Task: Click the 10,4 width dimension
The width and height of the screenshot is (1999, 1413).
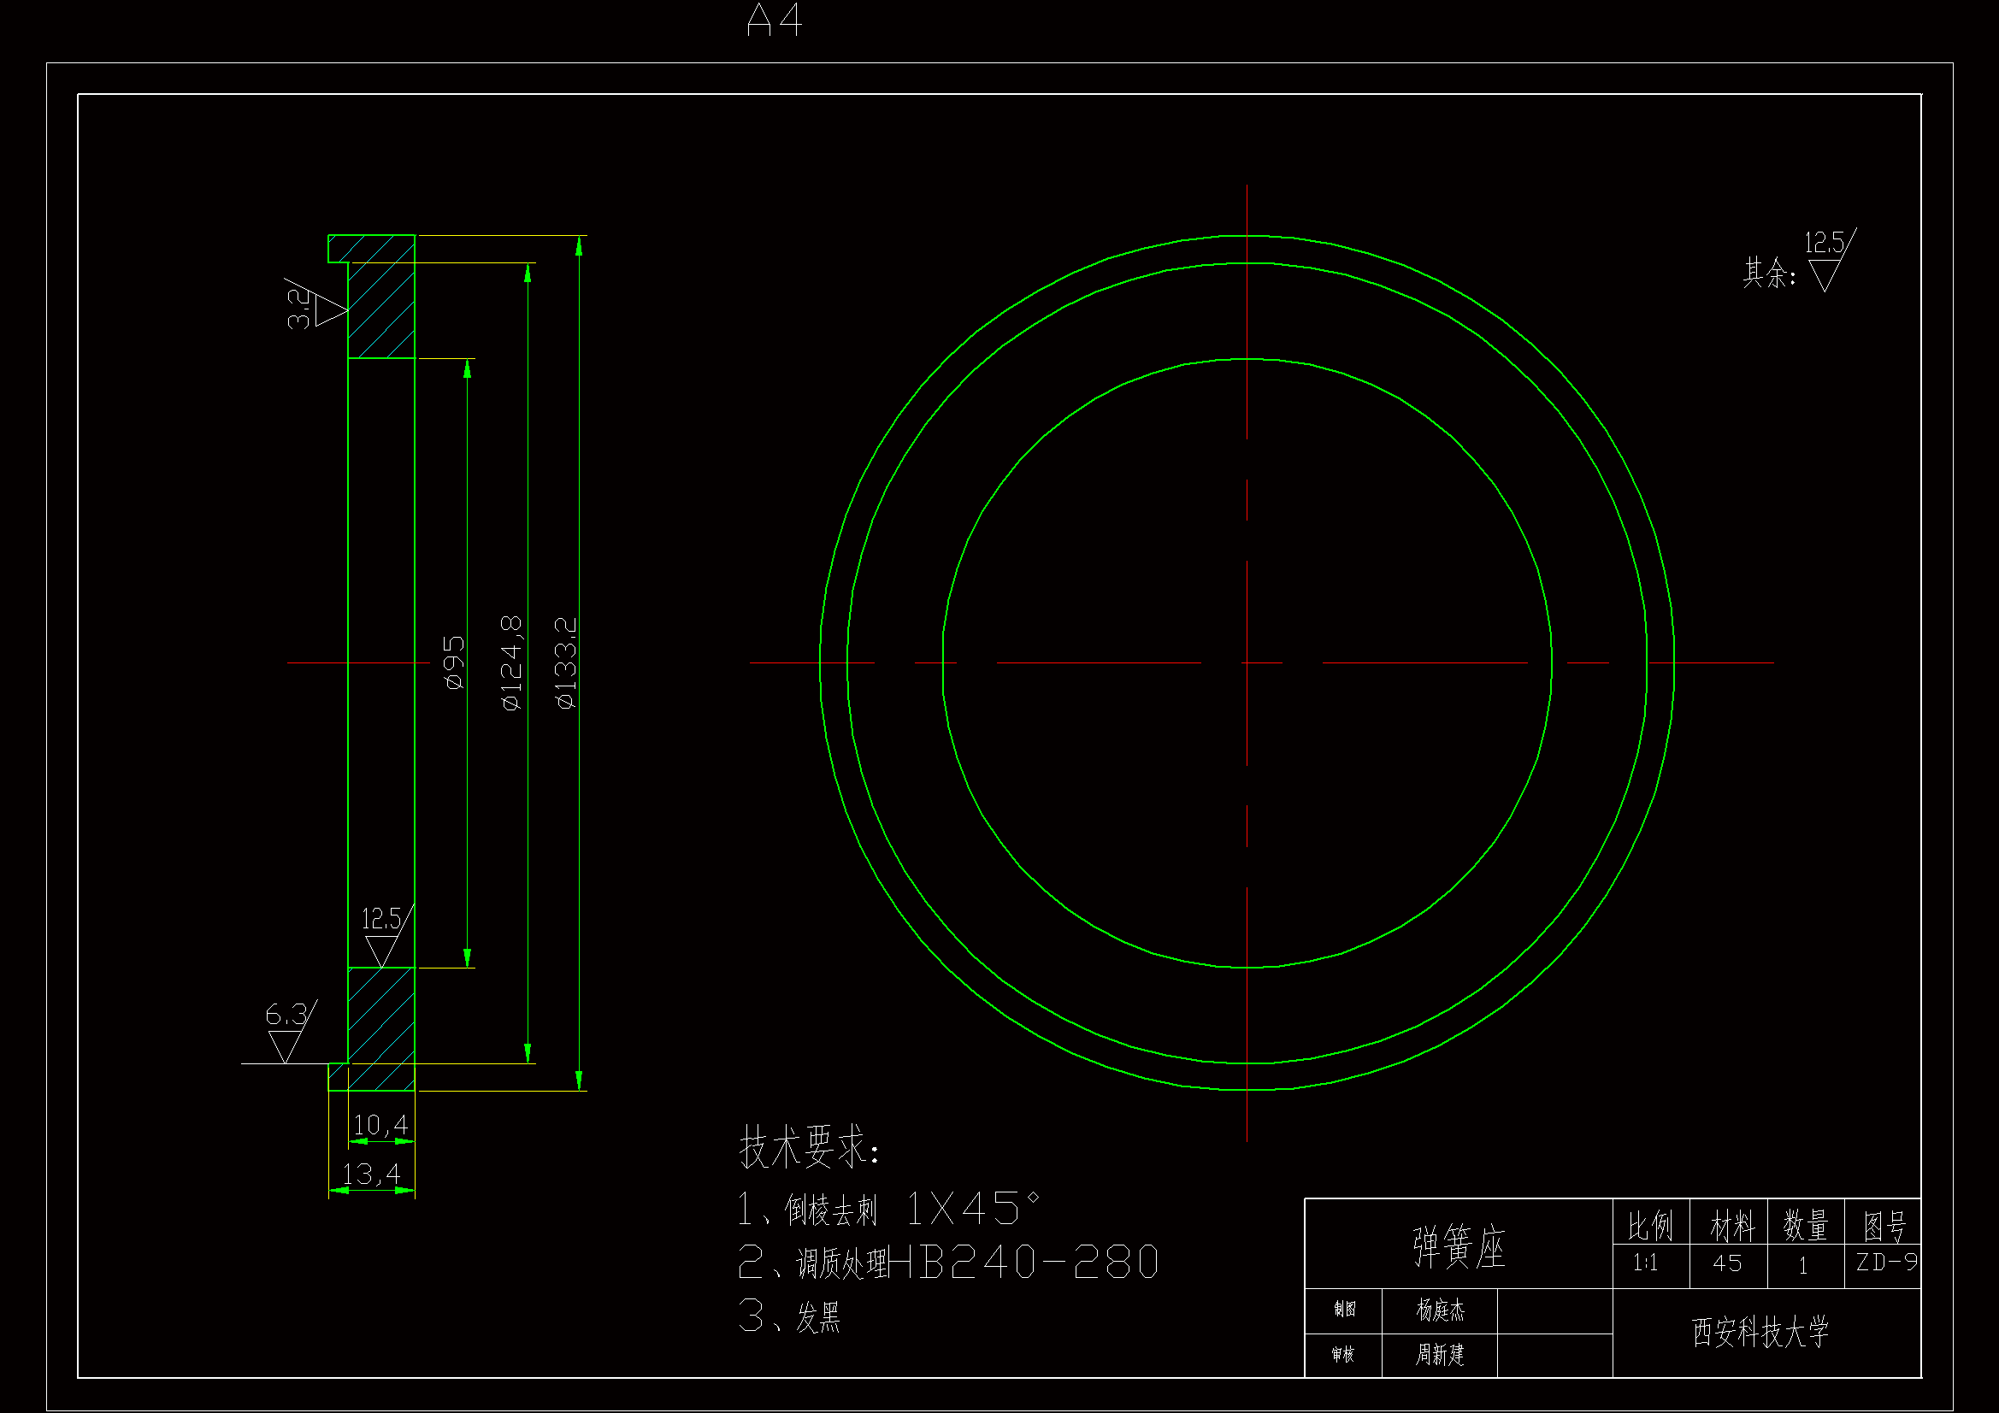Action: pos(380,1125)
